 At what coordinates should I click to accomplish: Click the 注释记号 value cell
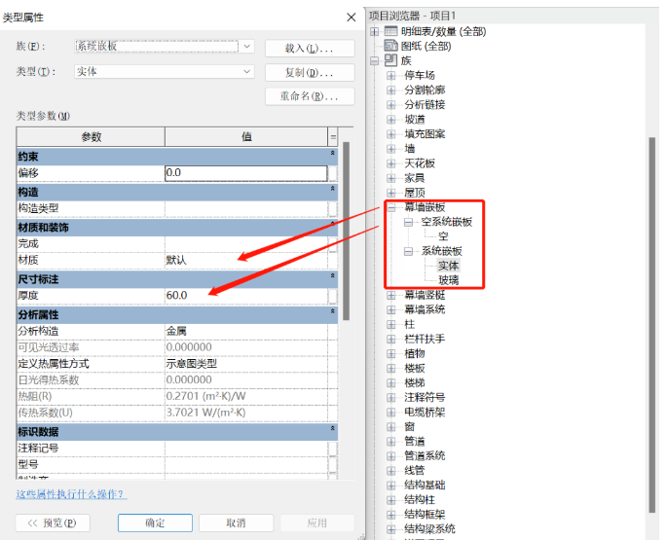pyautogui.click(x=246, y=449)
